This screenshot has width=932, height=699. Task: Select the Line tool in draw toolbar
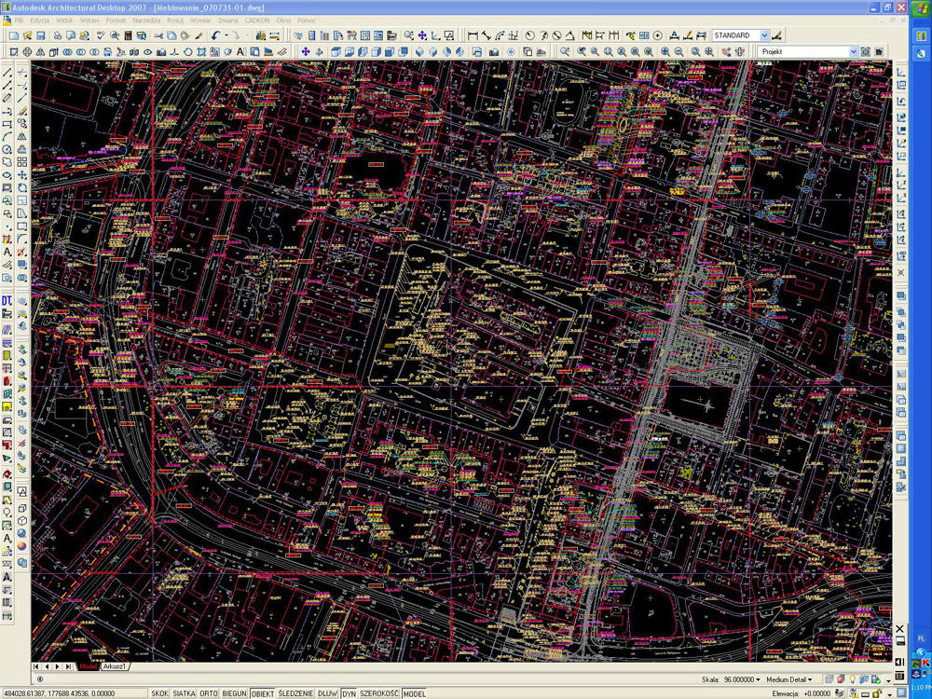7,72
